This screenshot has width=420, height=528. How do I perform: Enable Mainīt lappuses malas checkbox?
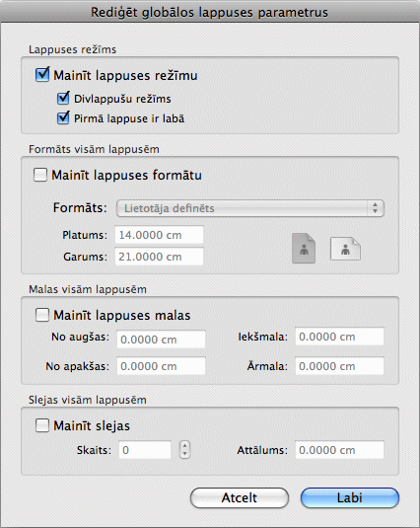pos(42,315)
